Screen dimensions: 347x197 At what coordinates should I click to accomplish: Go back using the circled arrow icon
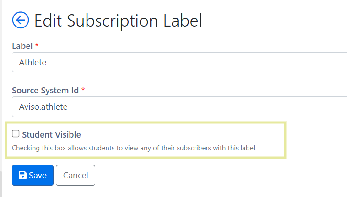(x=20, y=20)
